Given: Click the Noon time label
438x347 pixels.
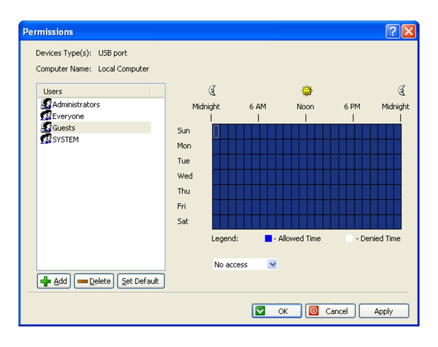Looking at the screenshot, I should point(305,107).
